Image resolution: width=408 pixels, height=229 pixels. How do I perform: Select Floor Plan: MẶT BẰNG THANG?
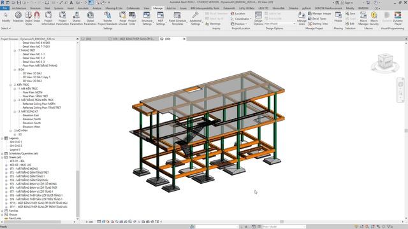[40, 66]
